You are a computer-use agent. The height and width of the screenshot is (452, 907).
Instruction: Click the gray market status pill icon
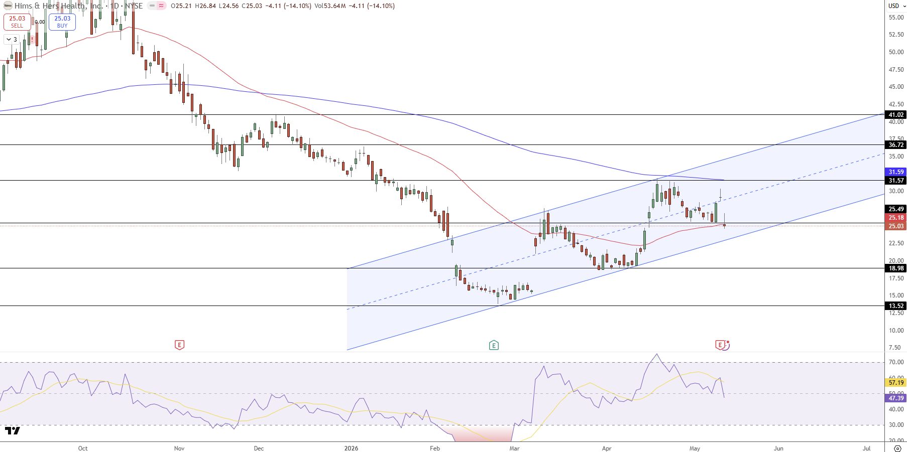[151, 6]
